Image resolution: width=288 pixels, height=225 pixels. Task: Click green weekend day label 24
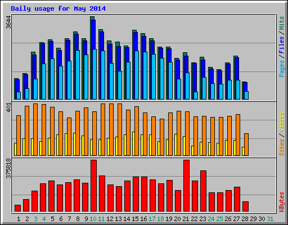coord(211,219)
